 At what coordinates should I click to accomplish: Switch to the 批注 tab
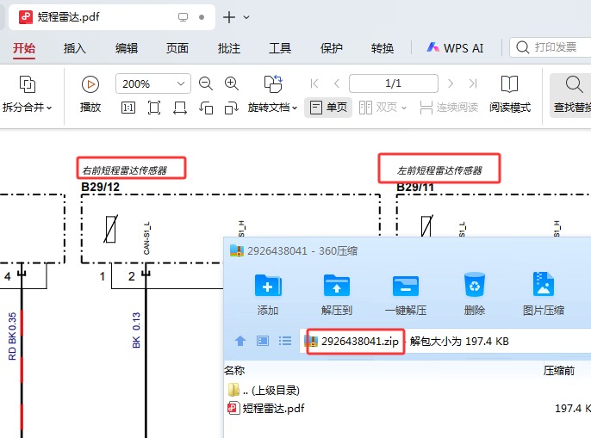pos(229,48)
